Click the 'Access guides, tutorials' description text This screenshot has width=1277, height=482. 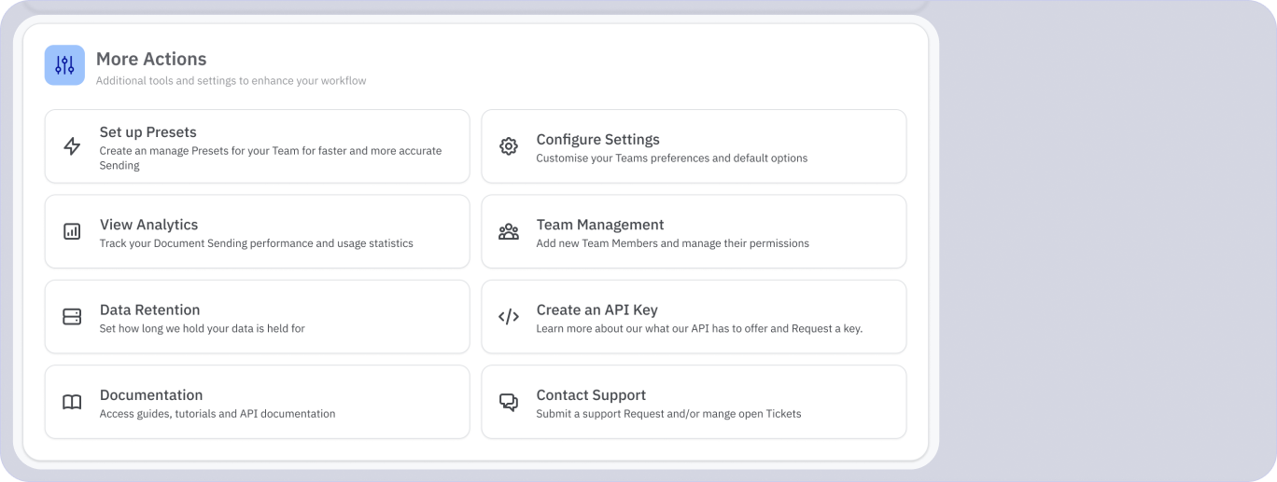click(x=217, y=414)
